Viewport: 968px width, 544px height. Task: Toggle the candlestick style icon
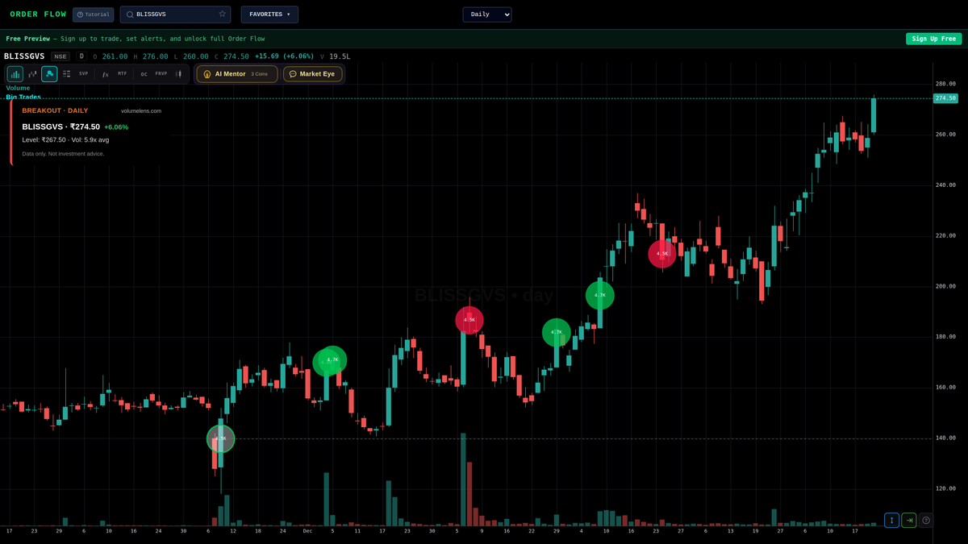31,73
